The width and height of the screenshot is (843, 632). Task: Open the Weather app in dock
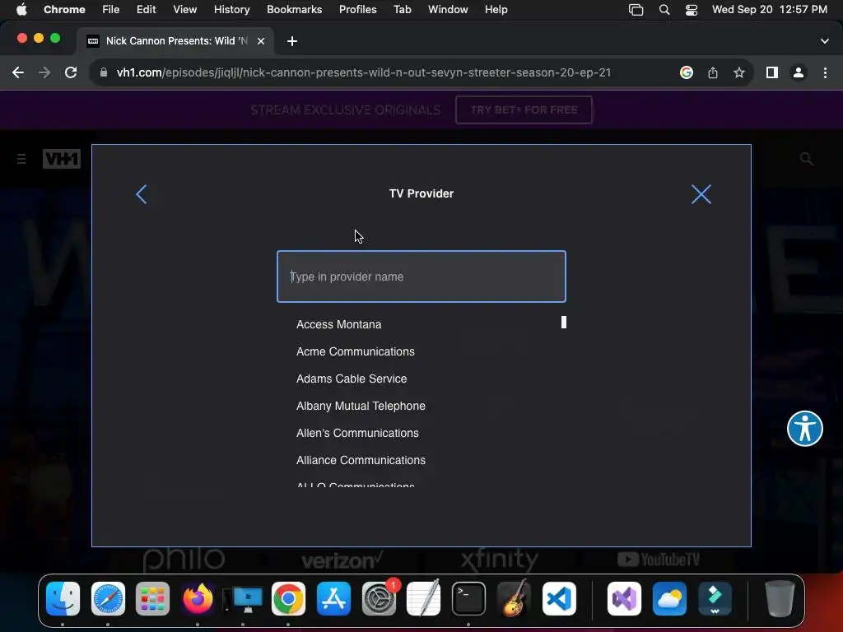(669, 599)
